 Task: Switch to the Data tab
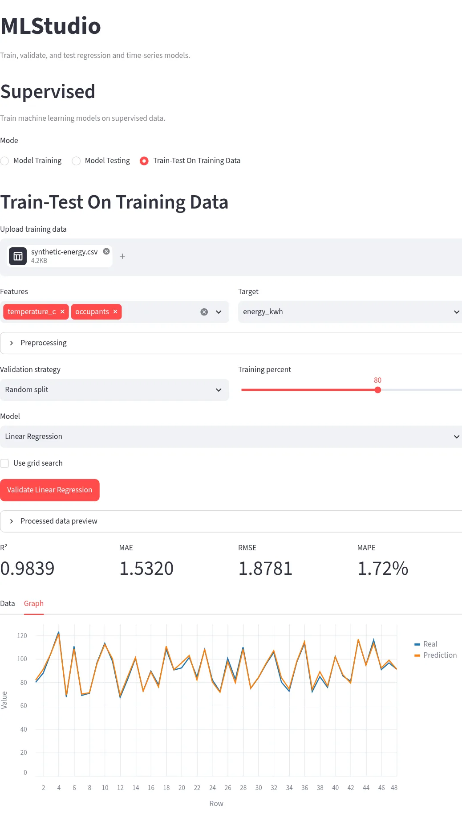point(8,603)
